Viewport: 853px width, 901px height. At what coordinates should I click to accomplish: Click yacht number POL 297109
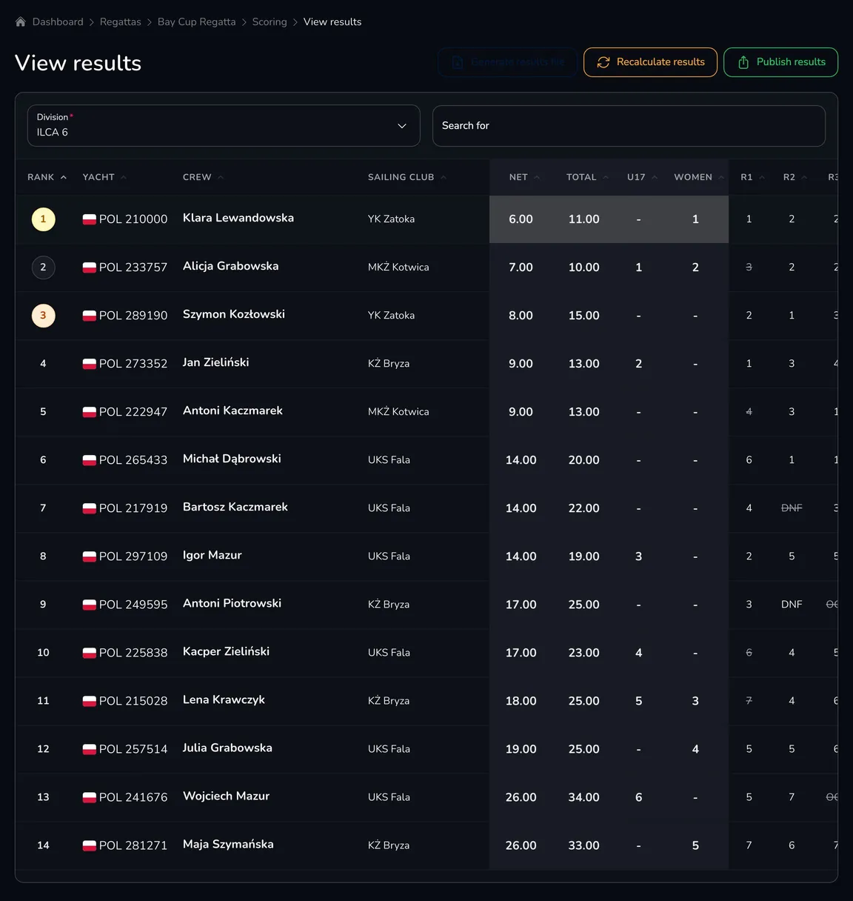[x=133, y=556]
